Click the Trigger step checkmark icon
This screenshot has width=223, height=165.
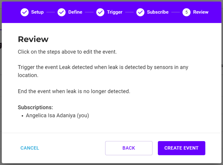(x=100, y=12)
